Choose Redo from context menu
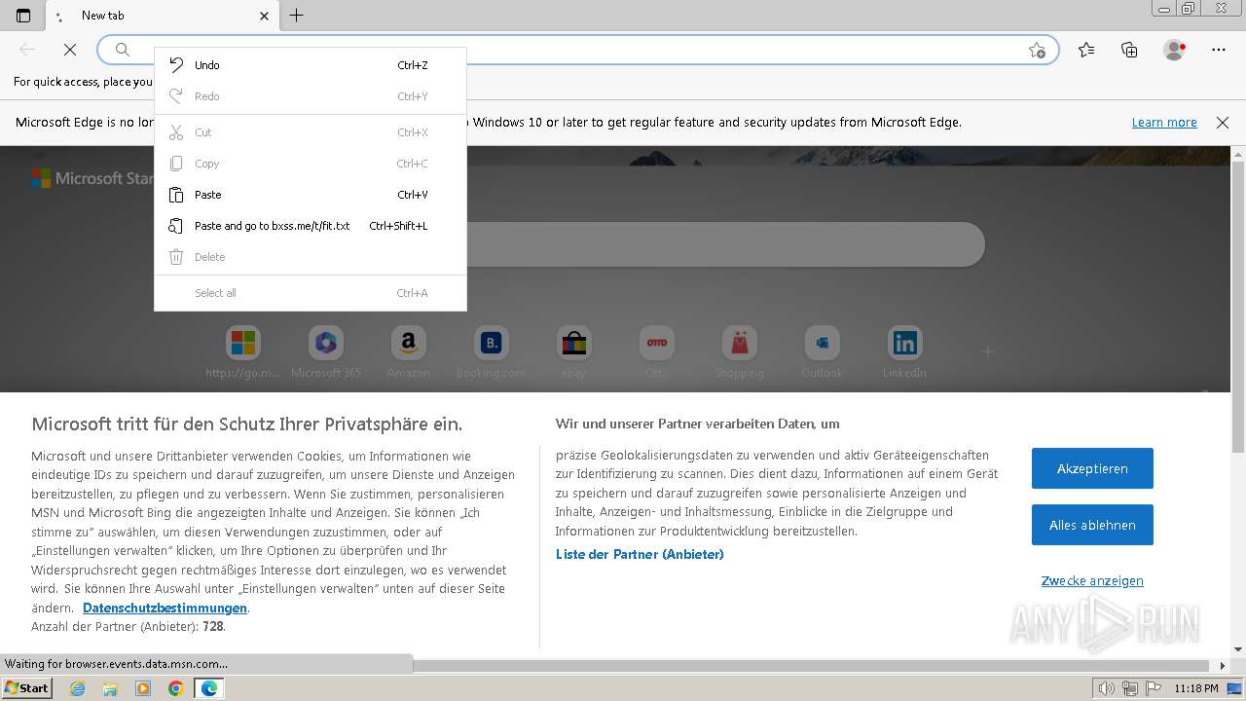 tap(311, 96)
